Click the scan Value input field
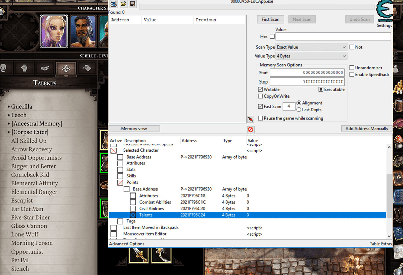 (333, 36)
